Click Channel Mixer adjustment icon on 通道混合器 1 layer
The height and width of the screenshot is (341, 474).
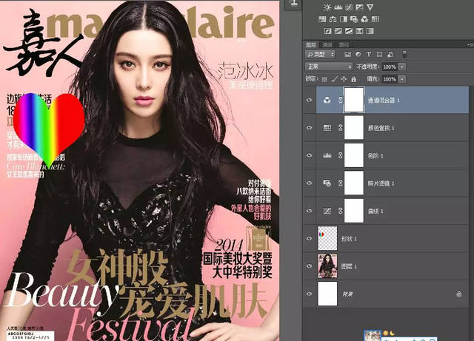[327, 101]
